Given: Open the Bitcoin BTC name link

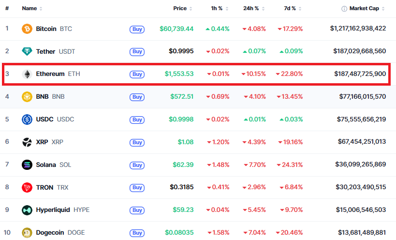Looking at the screenshot, I should 54,29.
